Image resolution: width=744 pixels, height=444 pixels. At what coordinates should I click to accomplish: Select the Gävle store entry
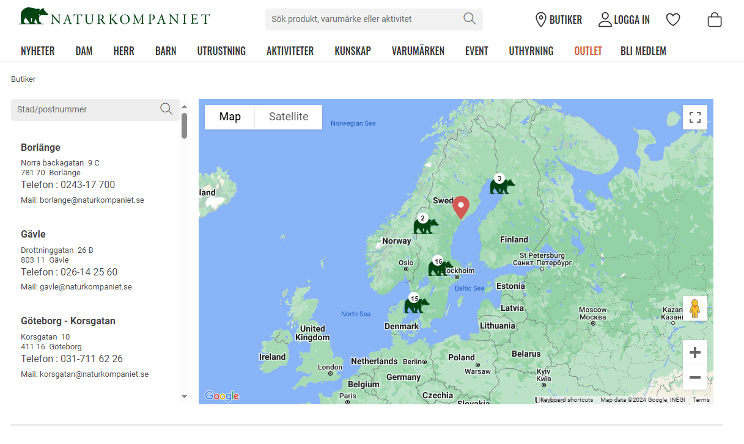(33, 234)
